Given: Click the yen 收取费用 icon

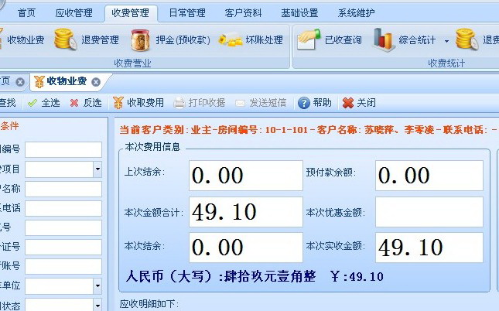Looking at the screenshot, I should 118,103.
